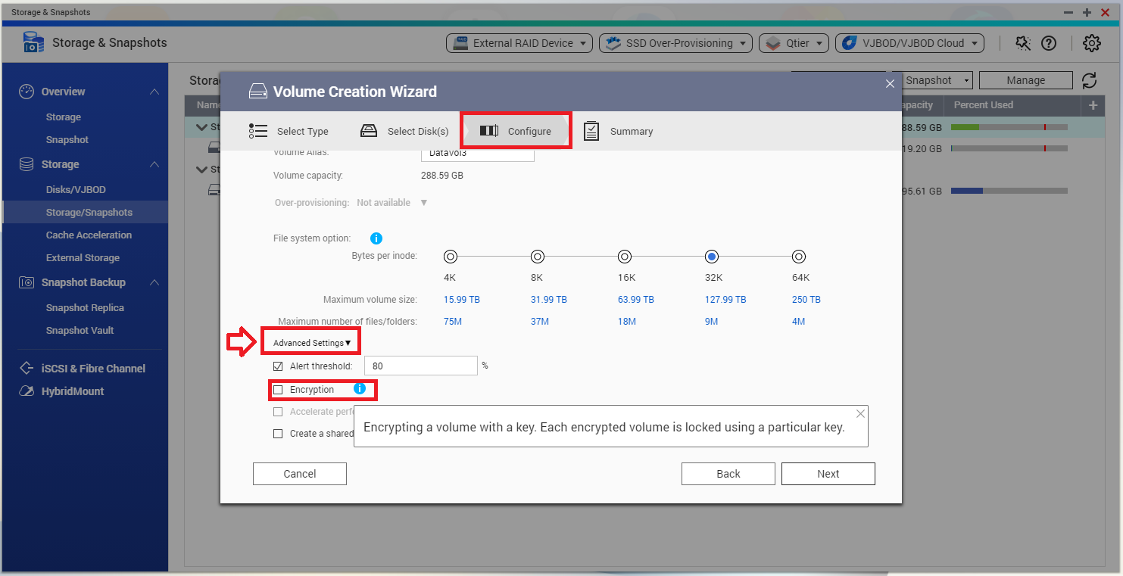Image resolution: width=1123 pixels, height=576 pixels.
Task: Click the add column plus icon
Action: click(1092, 105)
